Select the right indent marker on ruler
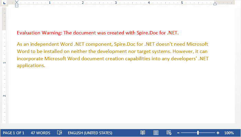Viewport: 241px width, 137px height. click(215, 4)
